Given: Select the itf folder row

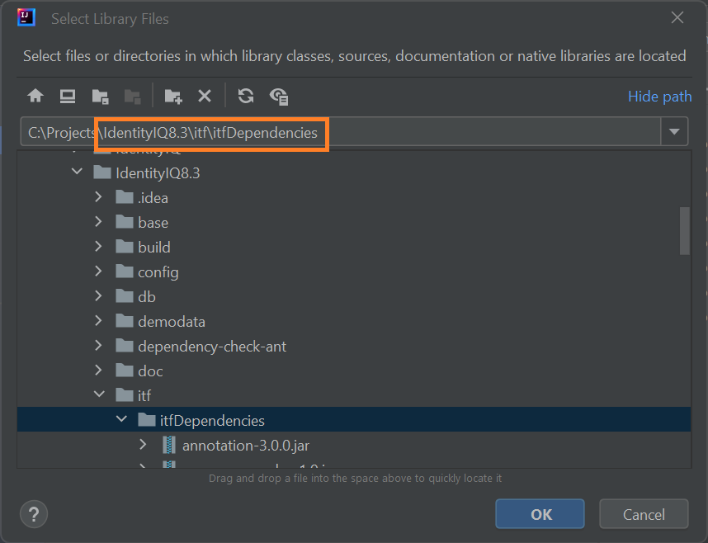Looking at the screenshot, I should [354, 395].
